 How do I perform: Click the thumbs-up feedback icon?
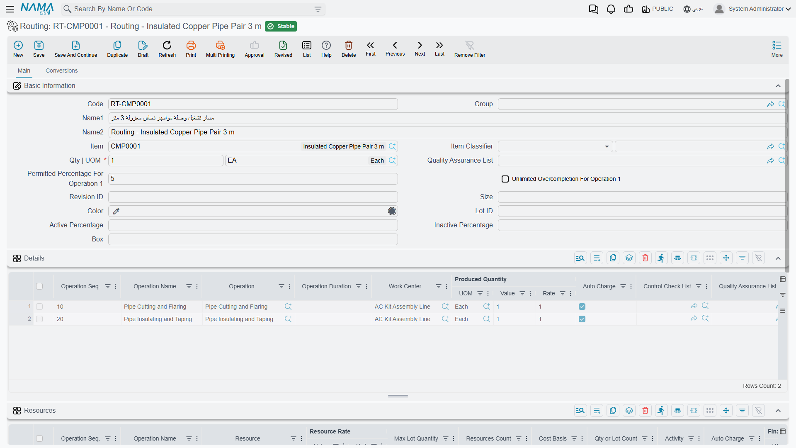click(629, 9)
